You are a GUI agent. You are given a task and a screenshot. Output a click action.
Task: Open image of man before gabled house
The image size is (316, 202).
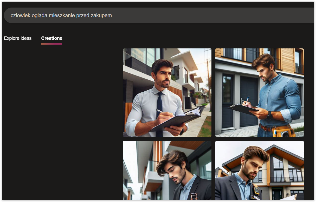(x=259, y=170)
